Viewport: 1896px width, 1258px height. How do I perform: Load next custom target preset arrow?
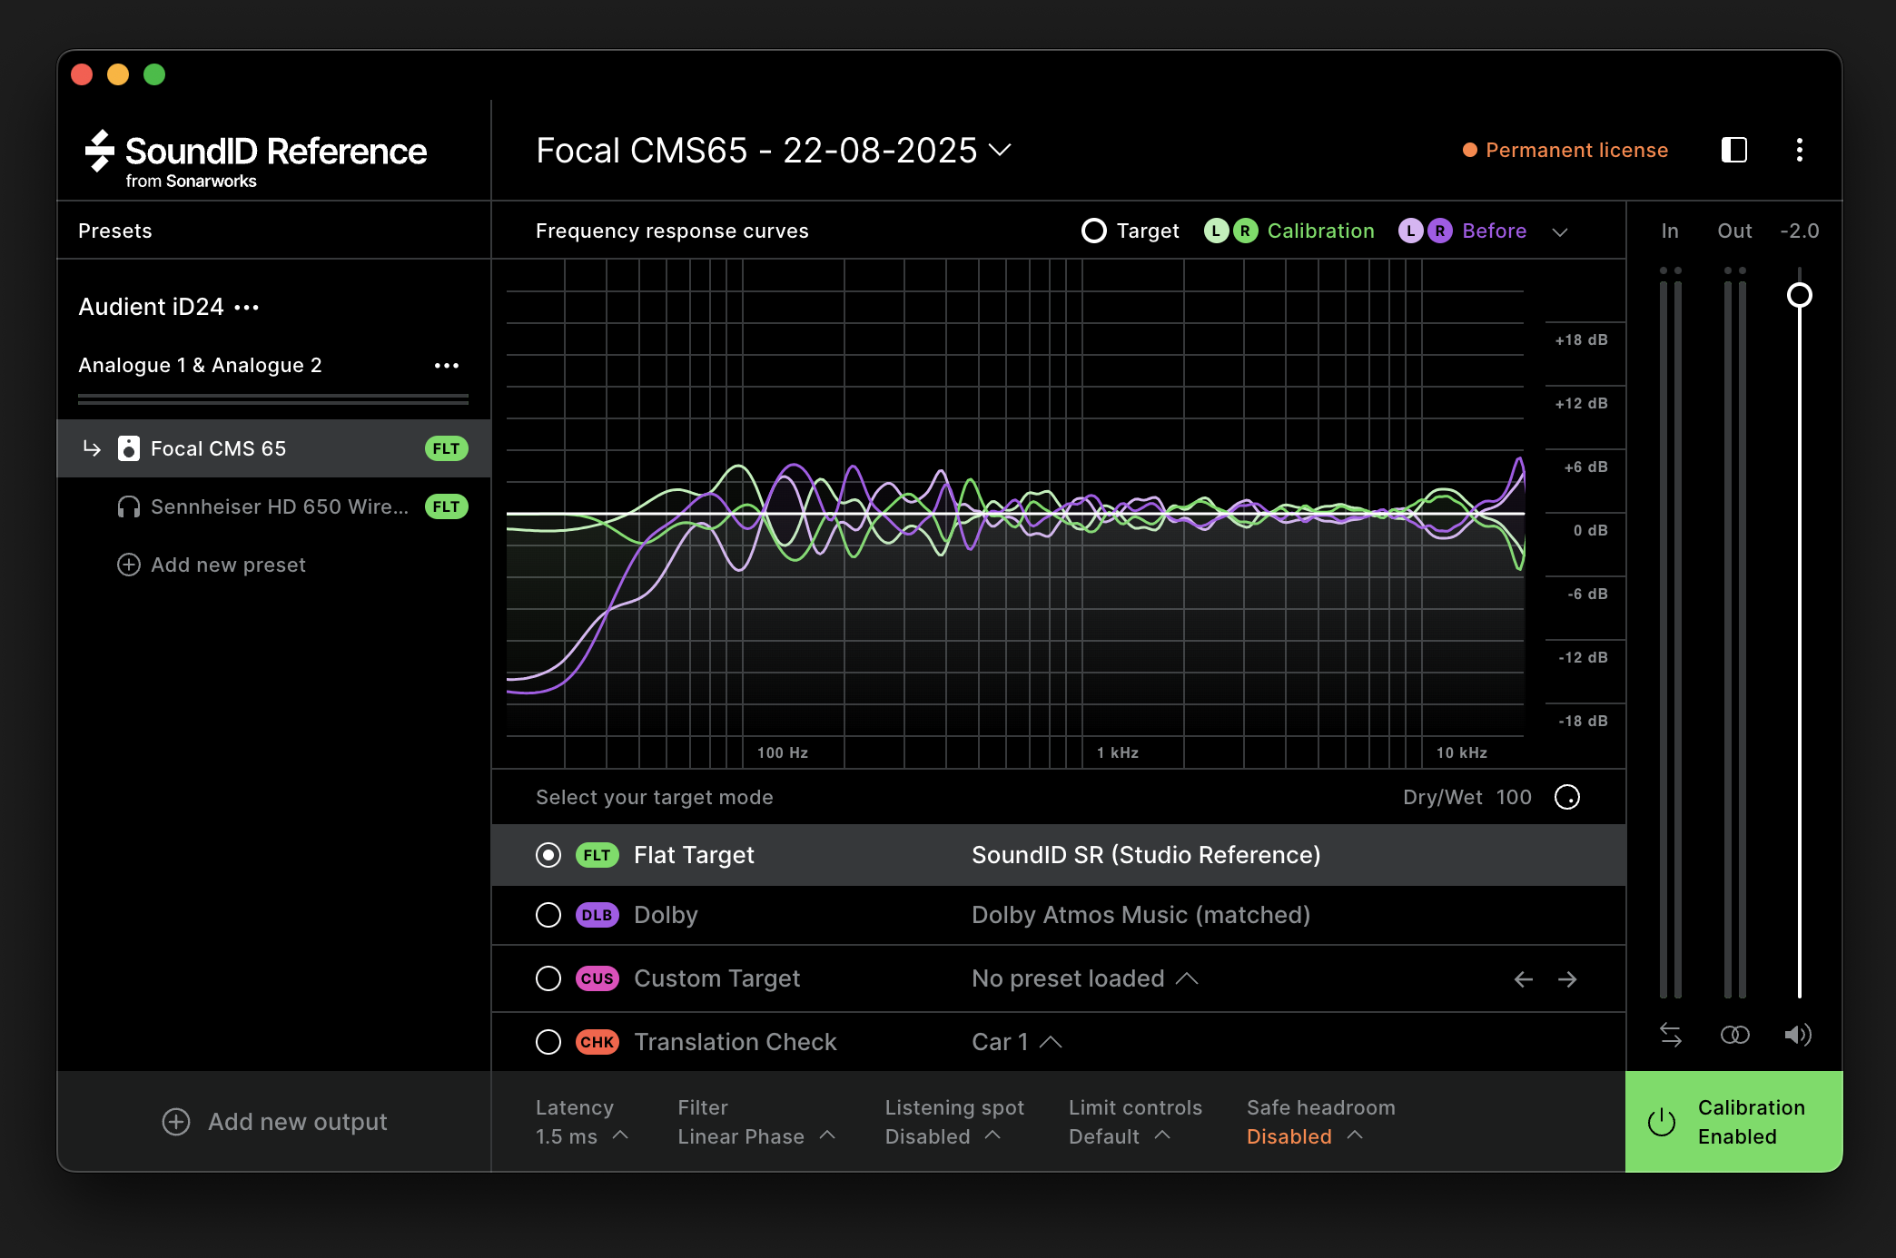pos(1567,979)
